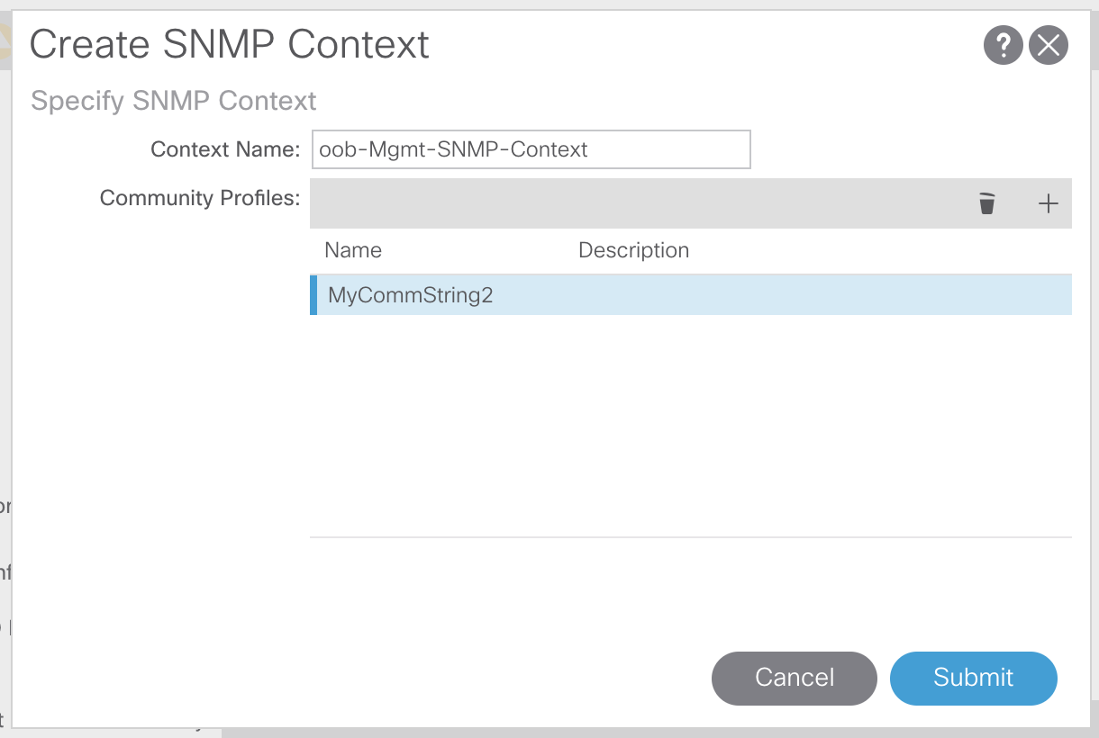The height and width of the screenshot is (738, 1099).
Task: Click the Community Profiles label
Action: 199,198
